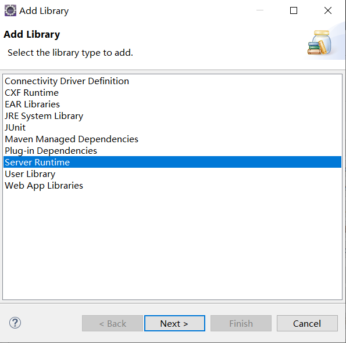Viewport: 346px width, 343px height.
Task: Click the Next > button
Action: coord(174,323)
